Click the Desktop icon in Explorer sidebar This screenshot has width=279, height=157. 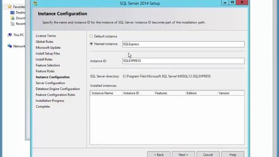click(x=13, y=13)
